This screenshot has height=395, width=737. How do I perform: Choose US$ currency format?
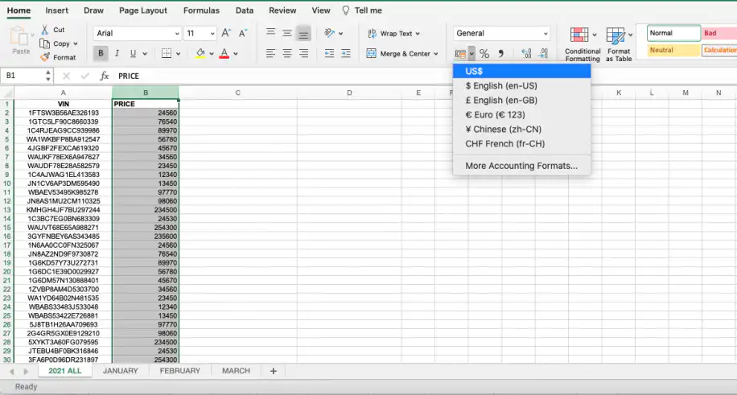click(521, 71)
